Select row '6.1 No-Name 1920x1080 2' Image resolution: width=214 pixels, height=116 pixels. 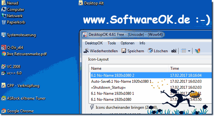151,75
